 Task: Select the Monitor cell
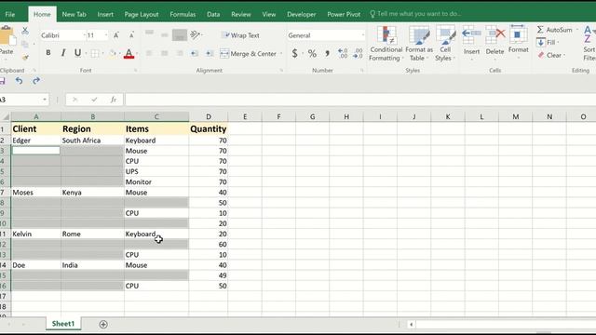(x=156, y=182)
